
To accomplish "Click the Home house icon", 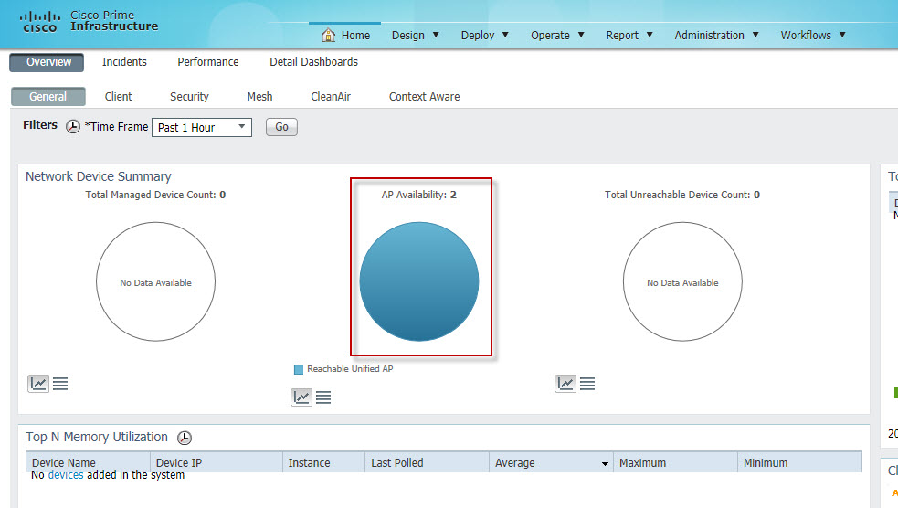I will pos(328,35).
